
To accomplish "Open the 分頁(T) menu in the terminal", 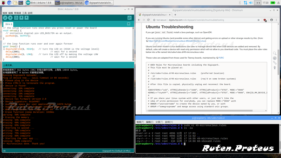I will point(159,122).
